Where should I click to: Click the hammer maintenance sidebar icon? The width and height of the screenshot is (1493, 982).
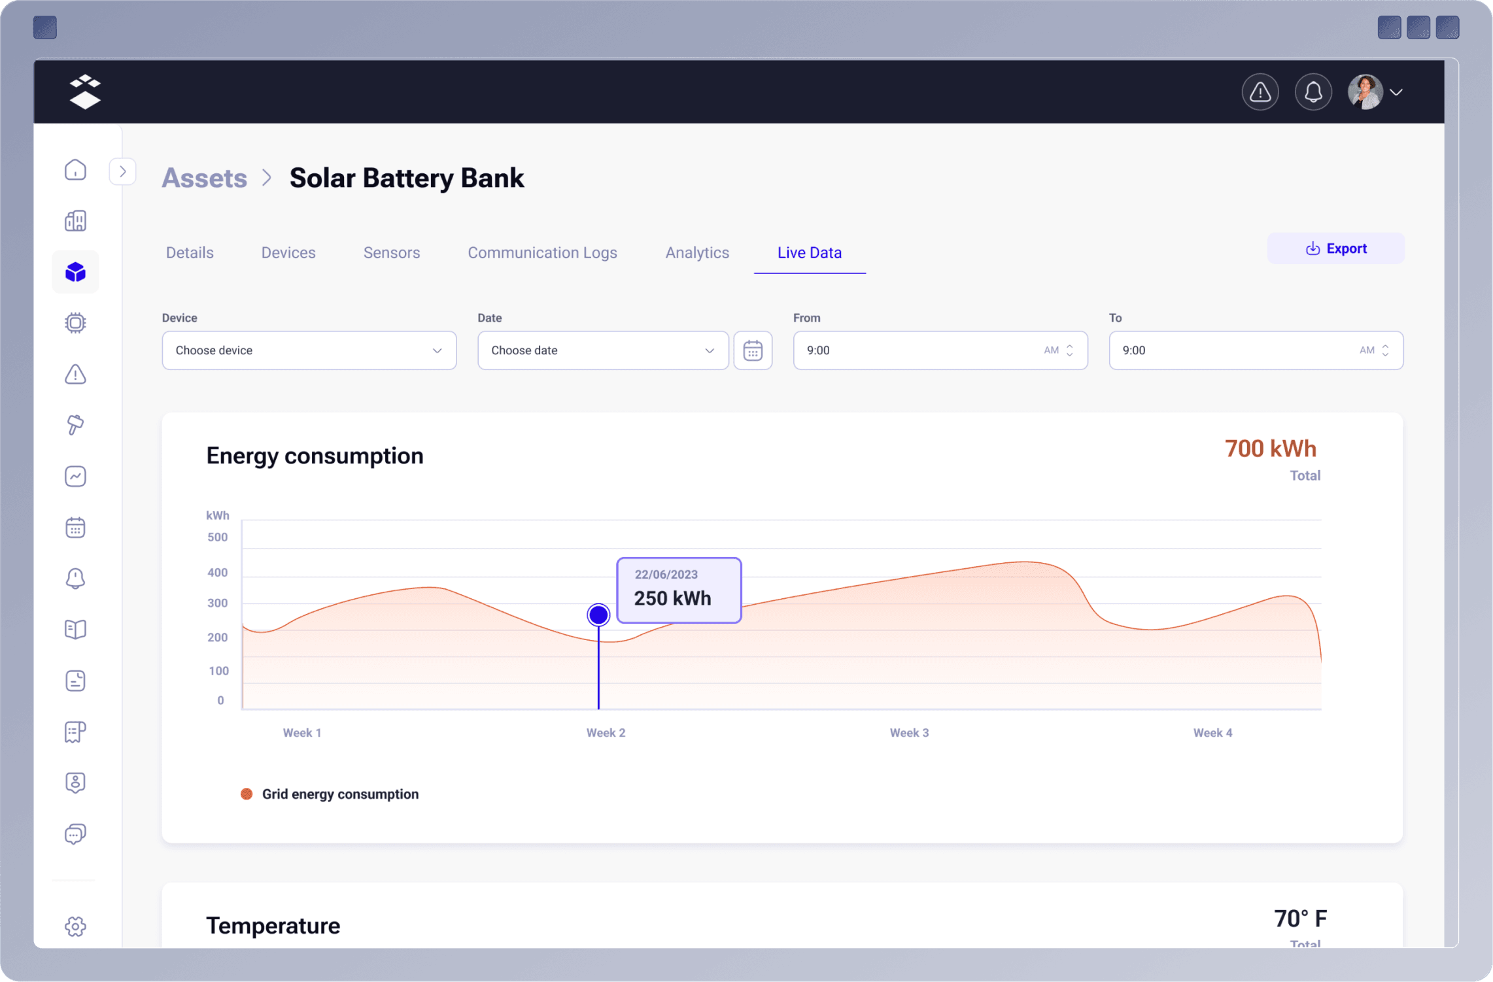75,425
